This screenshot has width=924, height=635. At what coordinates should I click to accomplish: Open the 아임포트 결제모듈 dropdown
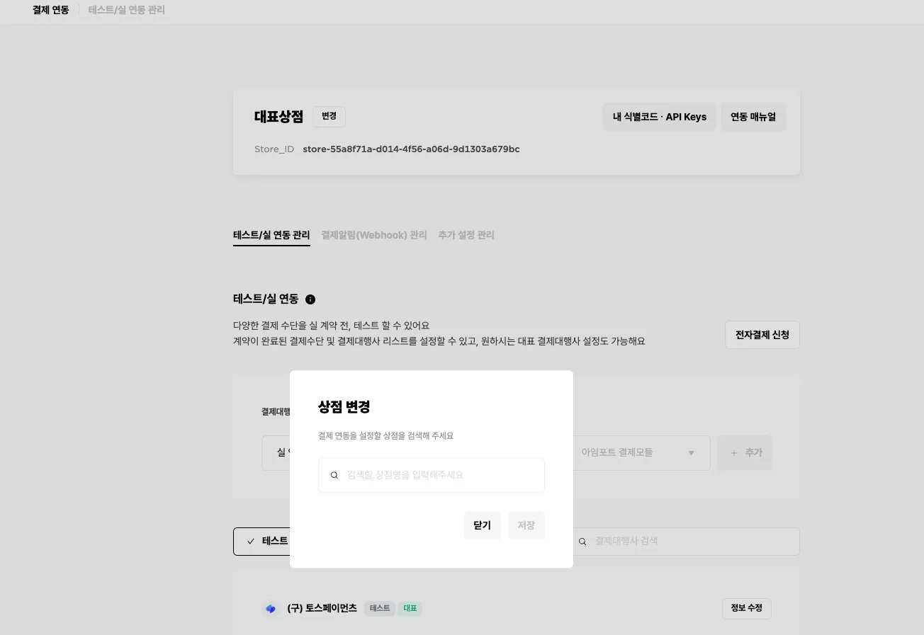641,453
